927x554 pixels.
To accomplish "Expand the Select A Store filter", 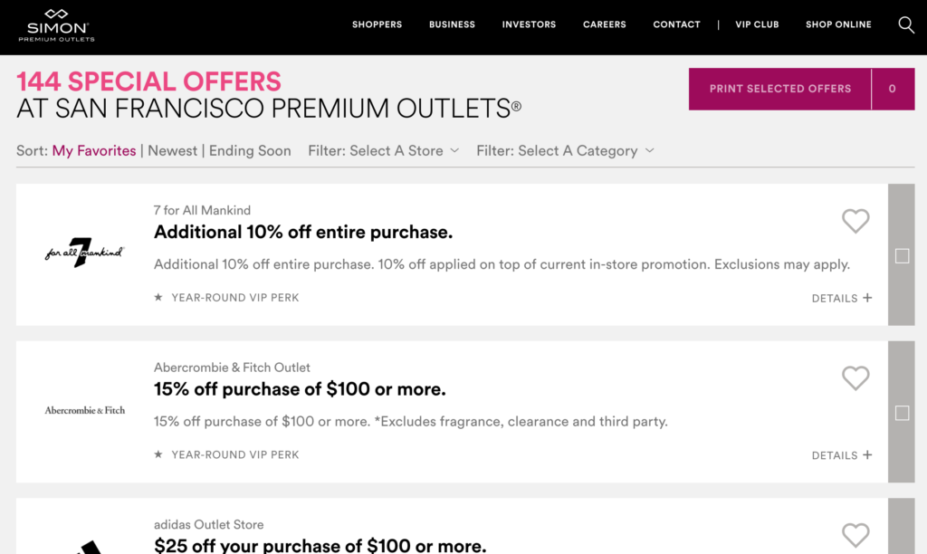I will [384, 151].
